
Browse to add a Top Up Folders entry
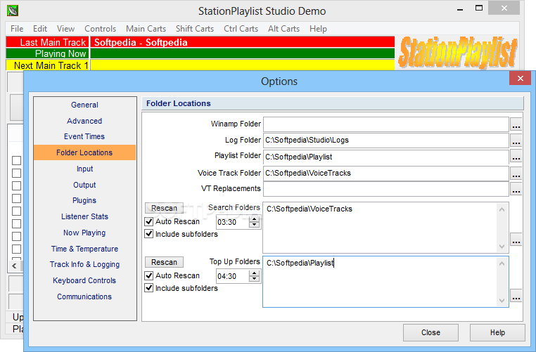pos(516,296)
